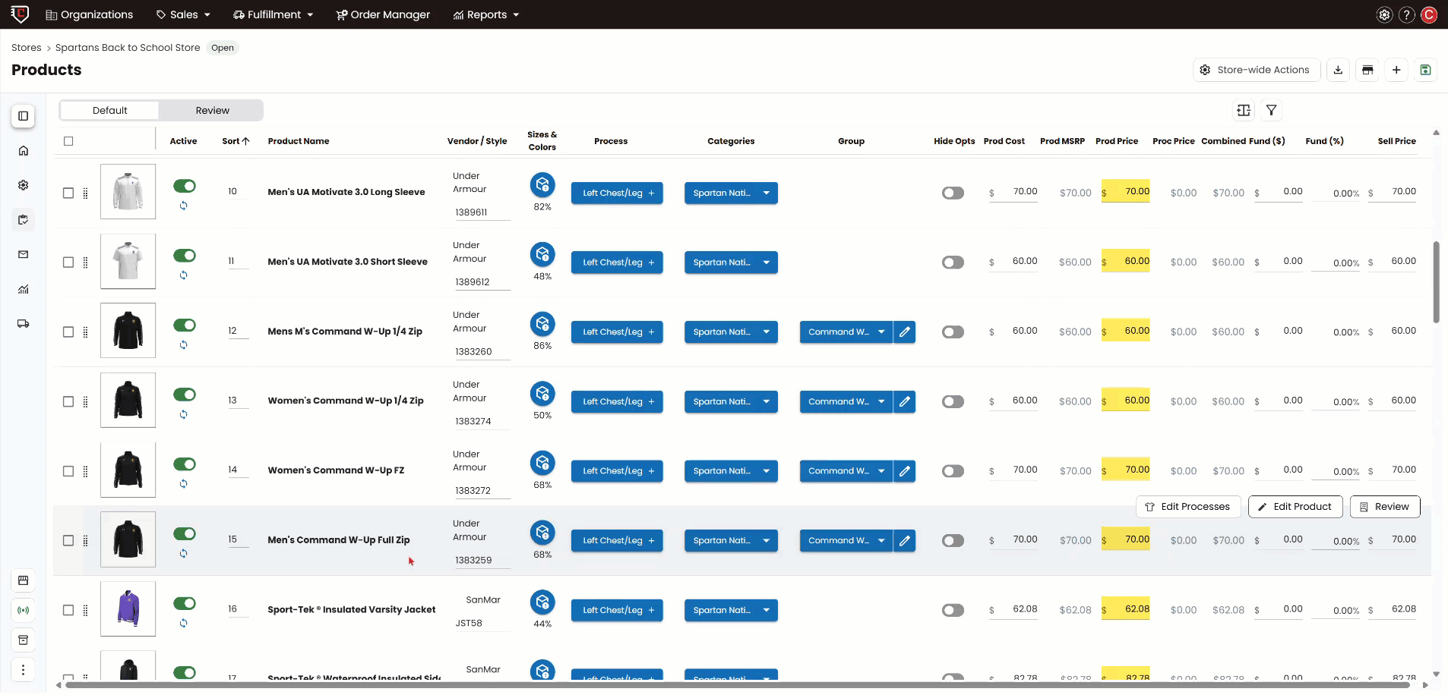This screenshot has height=698, width=1448.
Task: Open the settings gear in top bar
Action: pos(1385,14)
